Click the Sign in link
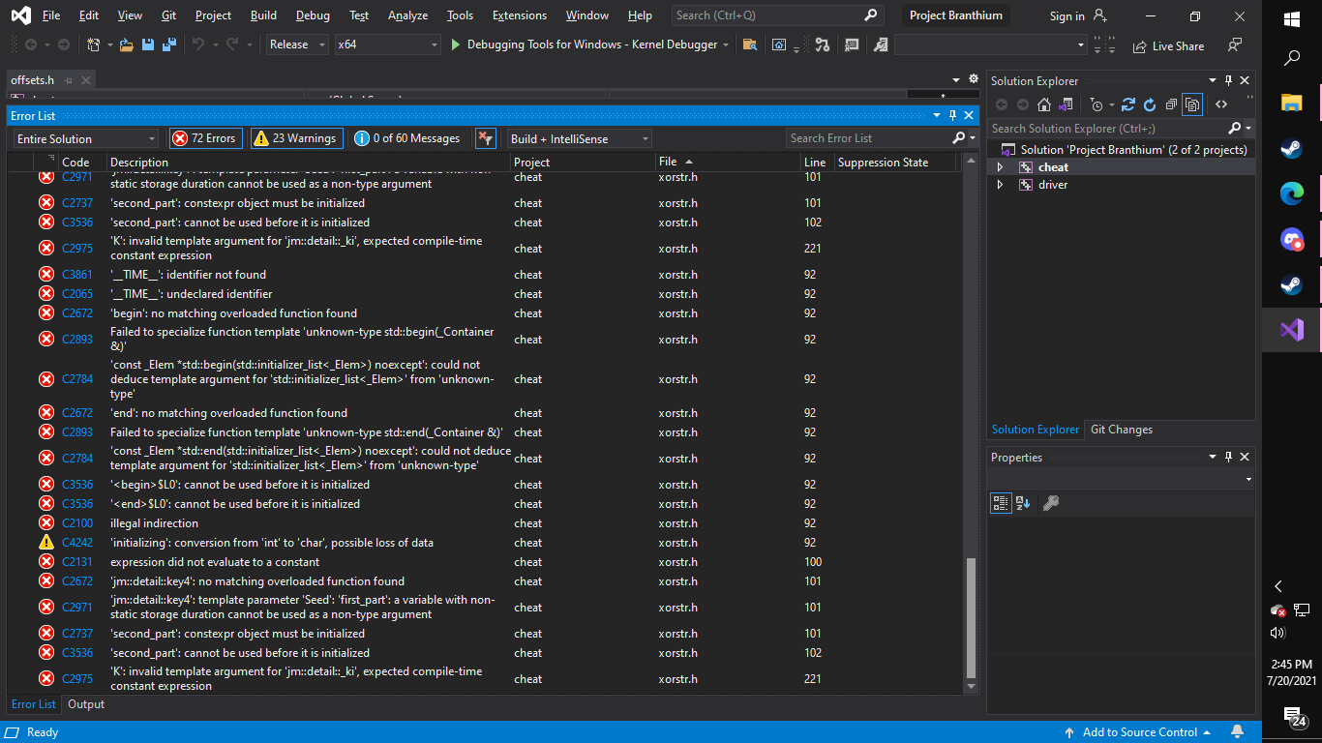The width and height of the screenshot is (1322, 743). click(x=1067, y=15)
